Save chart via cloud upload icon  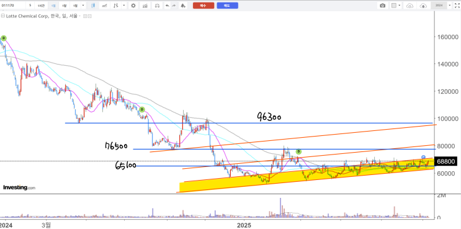[x=423, y=6]
